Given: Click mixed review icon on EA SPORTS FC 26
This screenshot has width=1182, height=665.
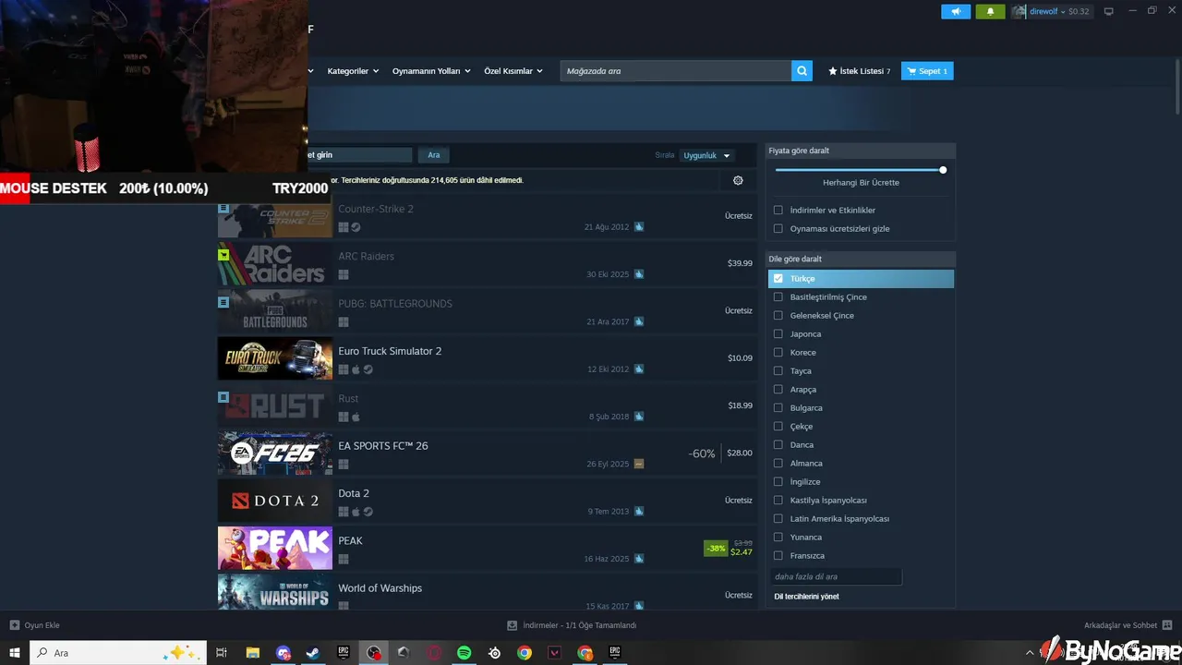Looking at the screenshot, I should tap(639, 464).
